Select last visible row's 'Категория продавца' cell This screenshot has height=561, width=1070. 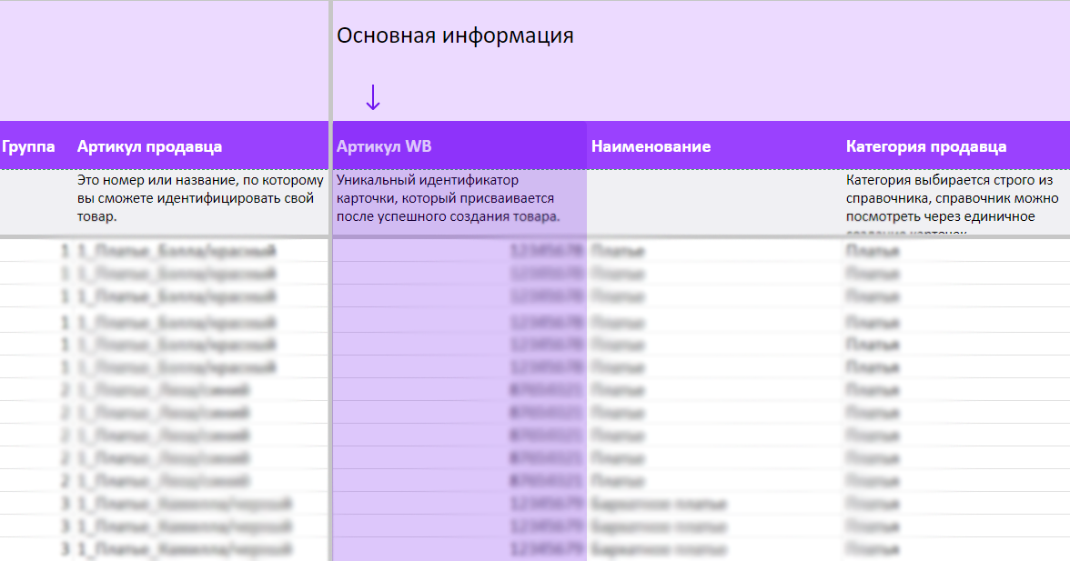pyautogui.click(x=955, y=548)
